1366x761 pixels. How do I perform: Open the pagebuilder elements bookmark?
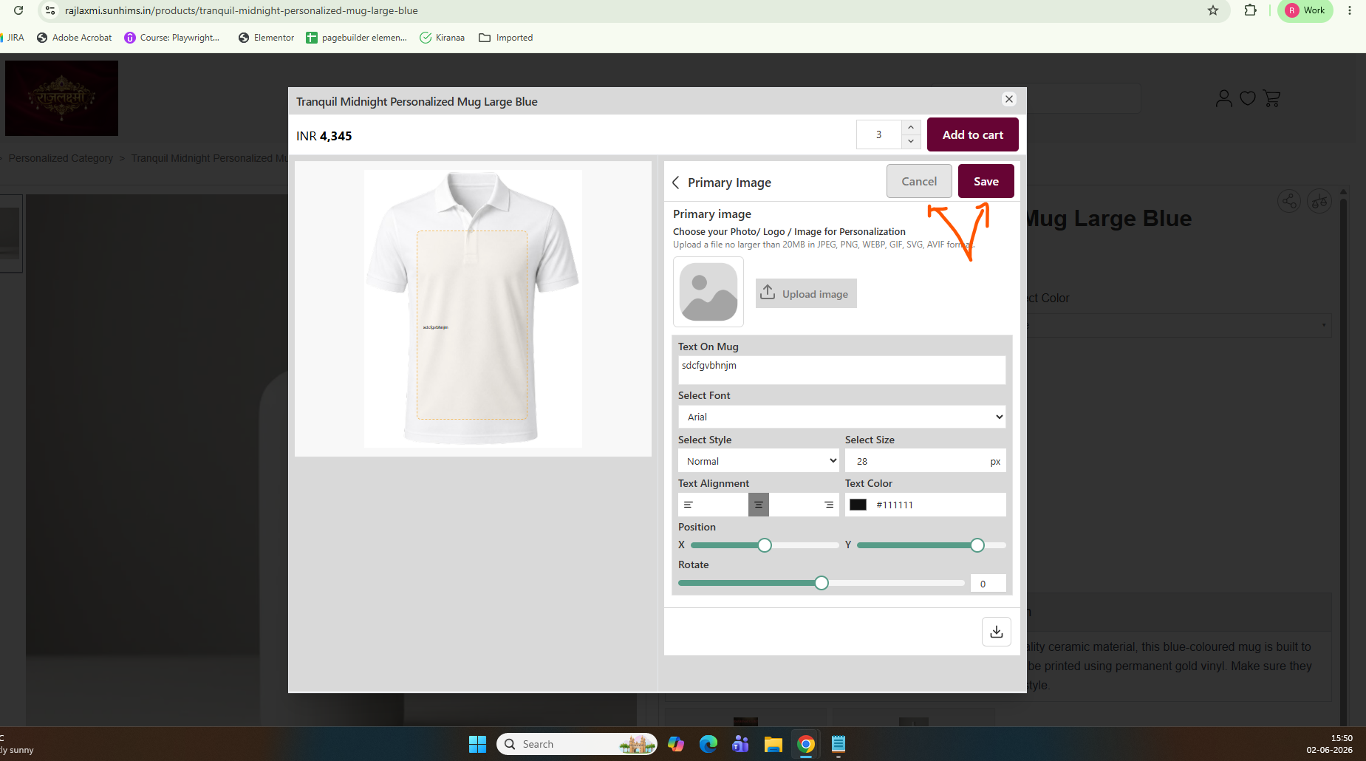(x=357, y=38)
